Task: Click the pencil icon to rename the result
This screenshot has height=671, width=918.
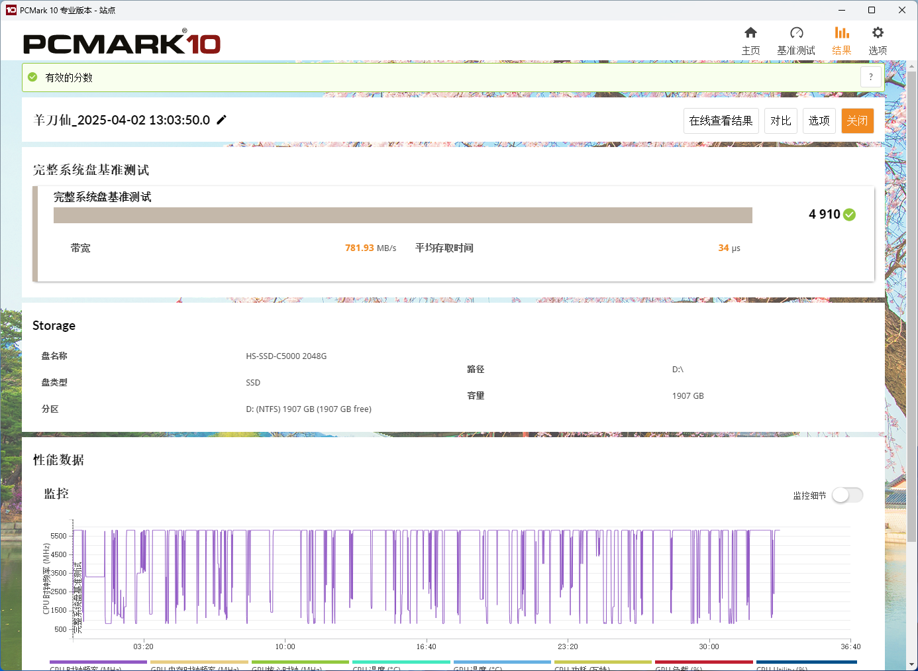Action: pyautogui.click(x=222, y=120)
